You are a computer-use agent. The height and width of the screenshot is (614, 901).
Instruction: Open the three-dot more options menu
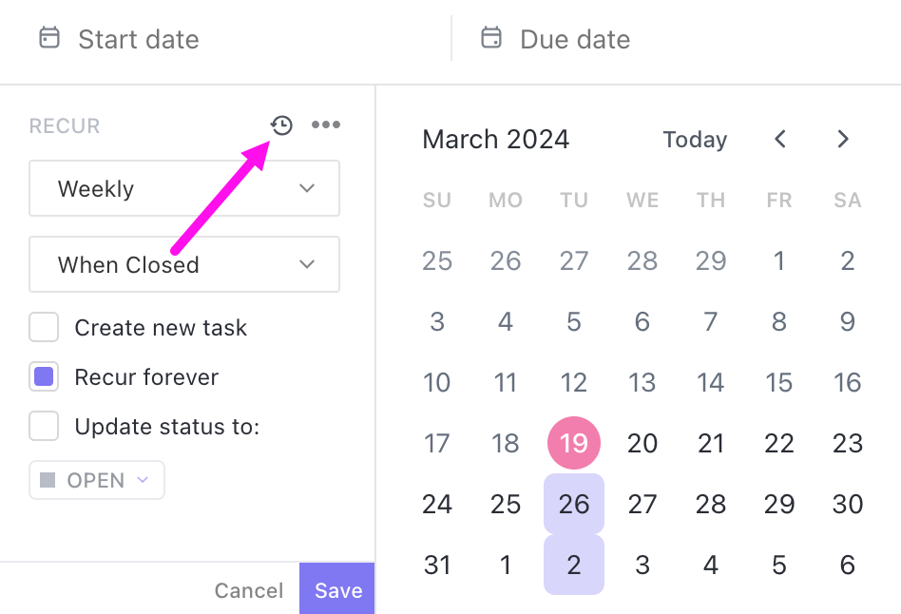(326, 125)
